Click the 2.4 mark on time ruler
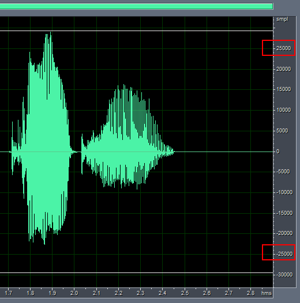The width and height of the screenshot is (300, 303). coord(163,293)
